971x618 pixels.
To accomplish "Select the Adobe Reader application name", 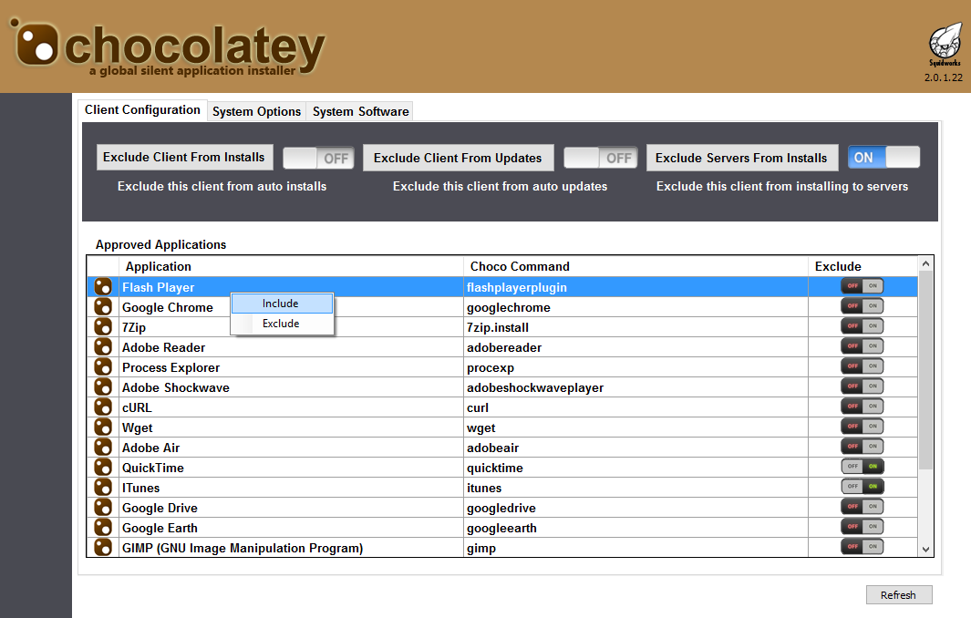I will pyautogui.click(x=163, y=347).
